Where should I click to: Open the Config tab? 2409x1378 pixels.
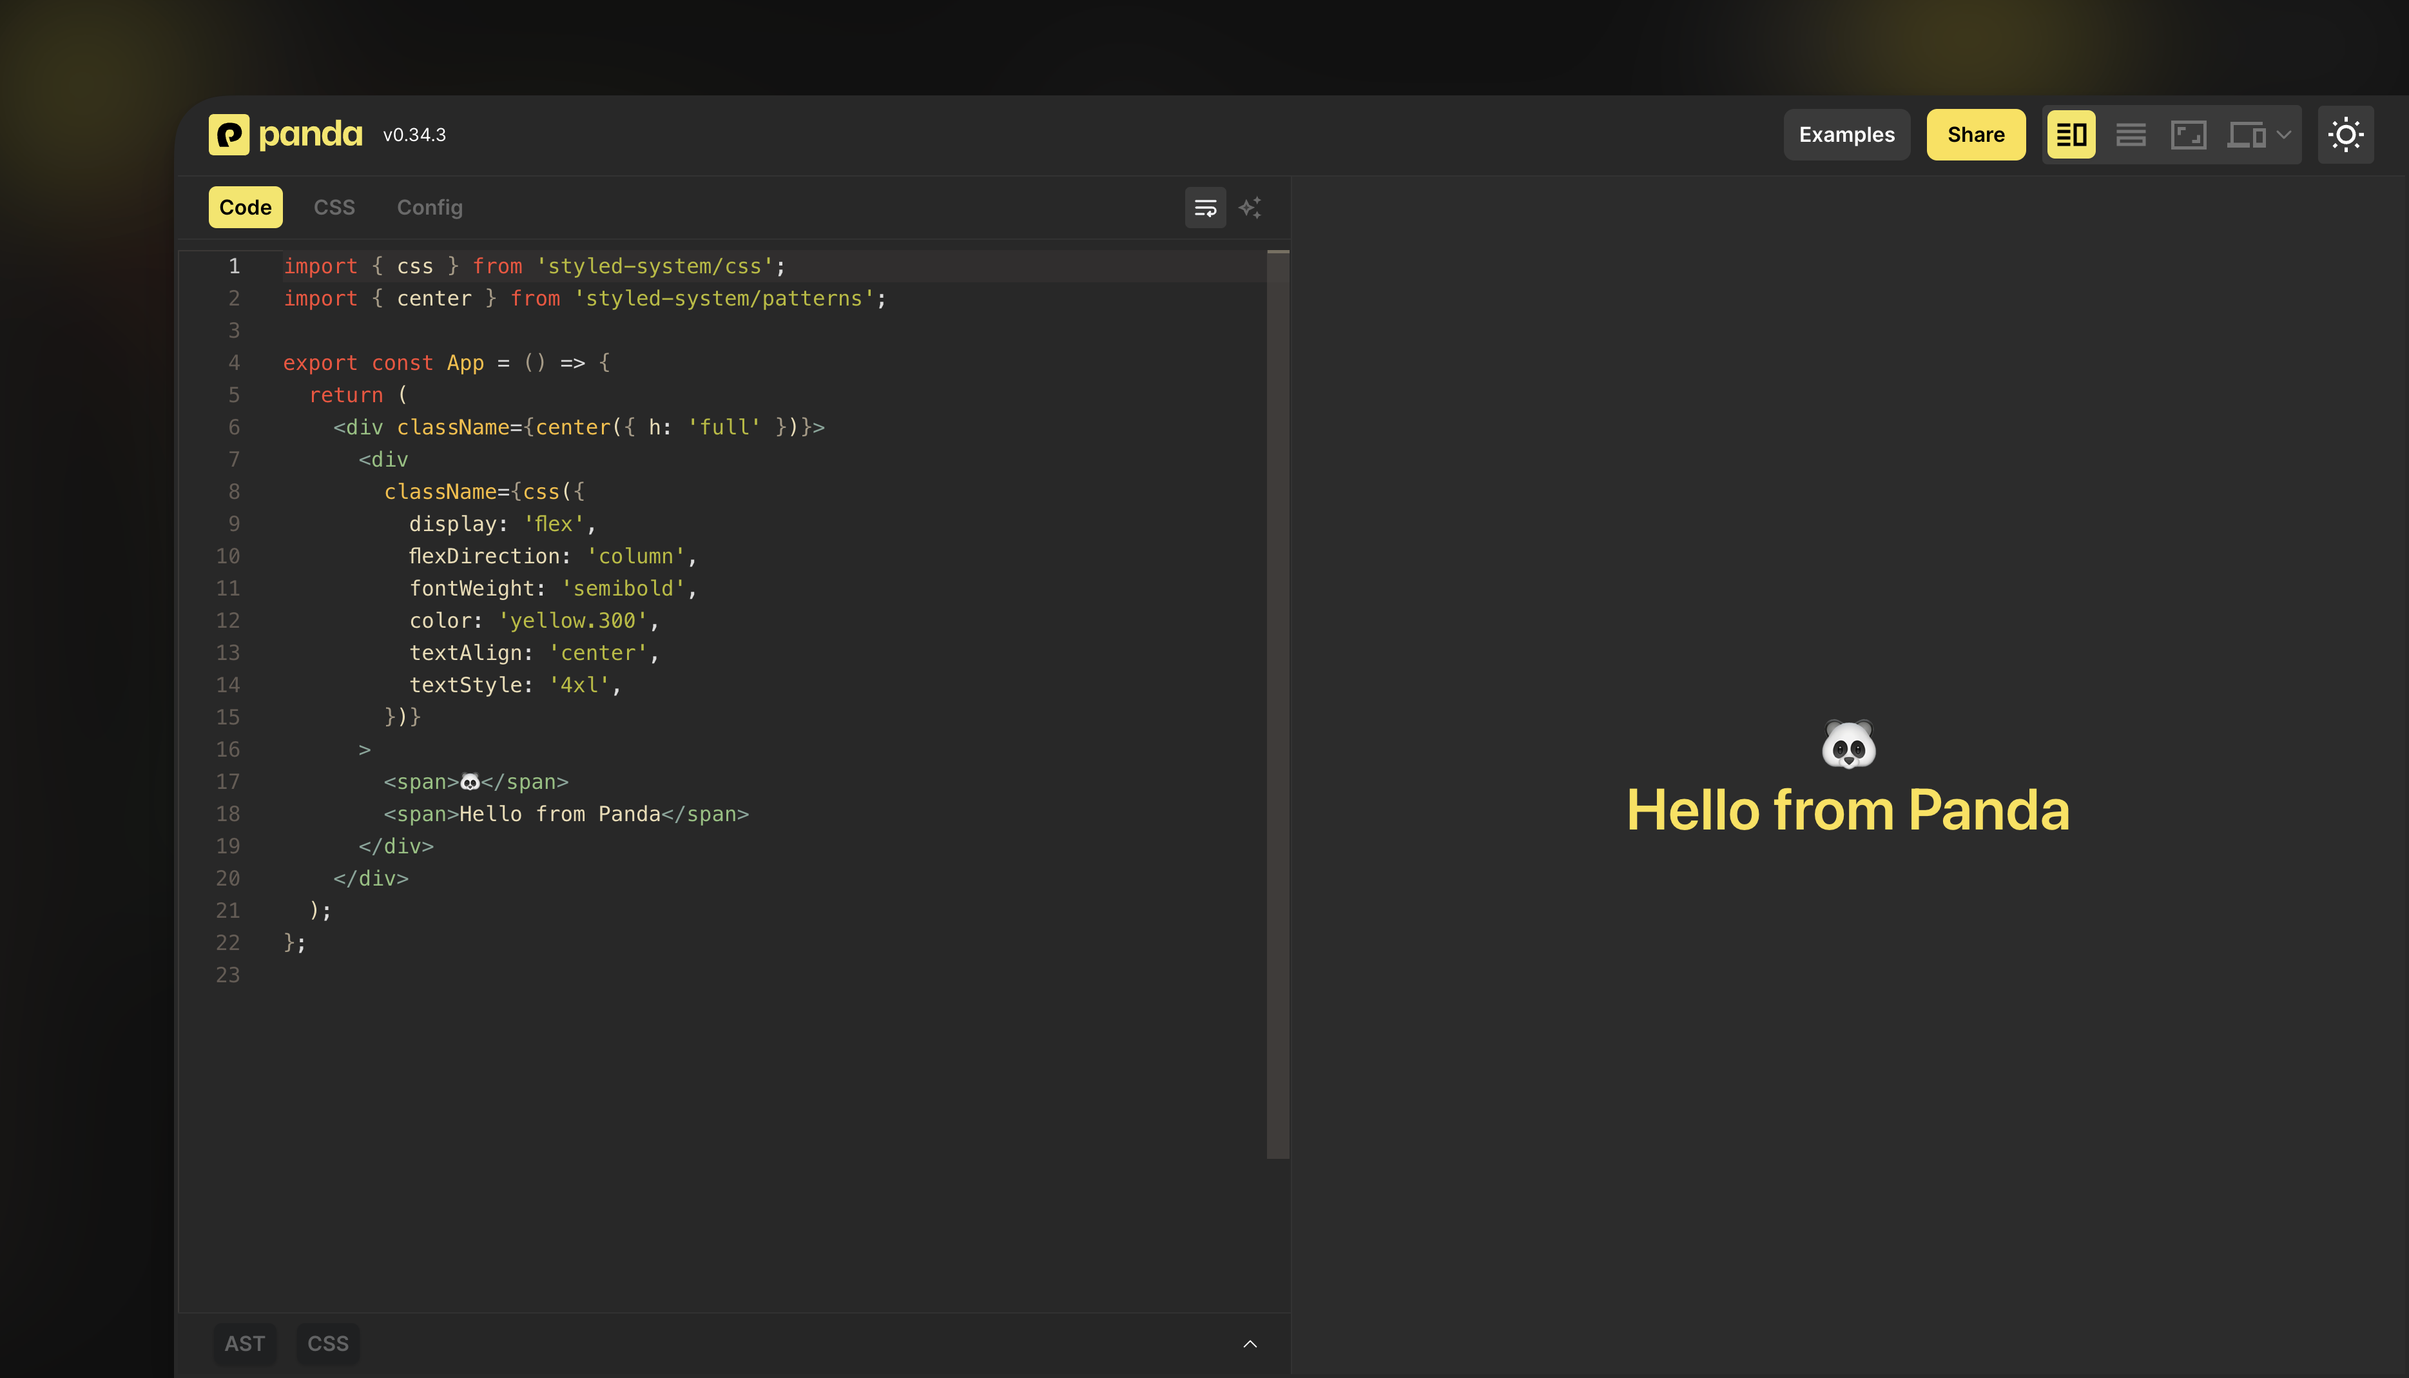point(430,208)
